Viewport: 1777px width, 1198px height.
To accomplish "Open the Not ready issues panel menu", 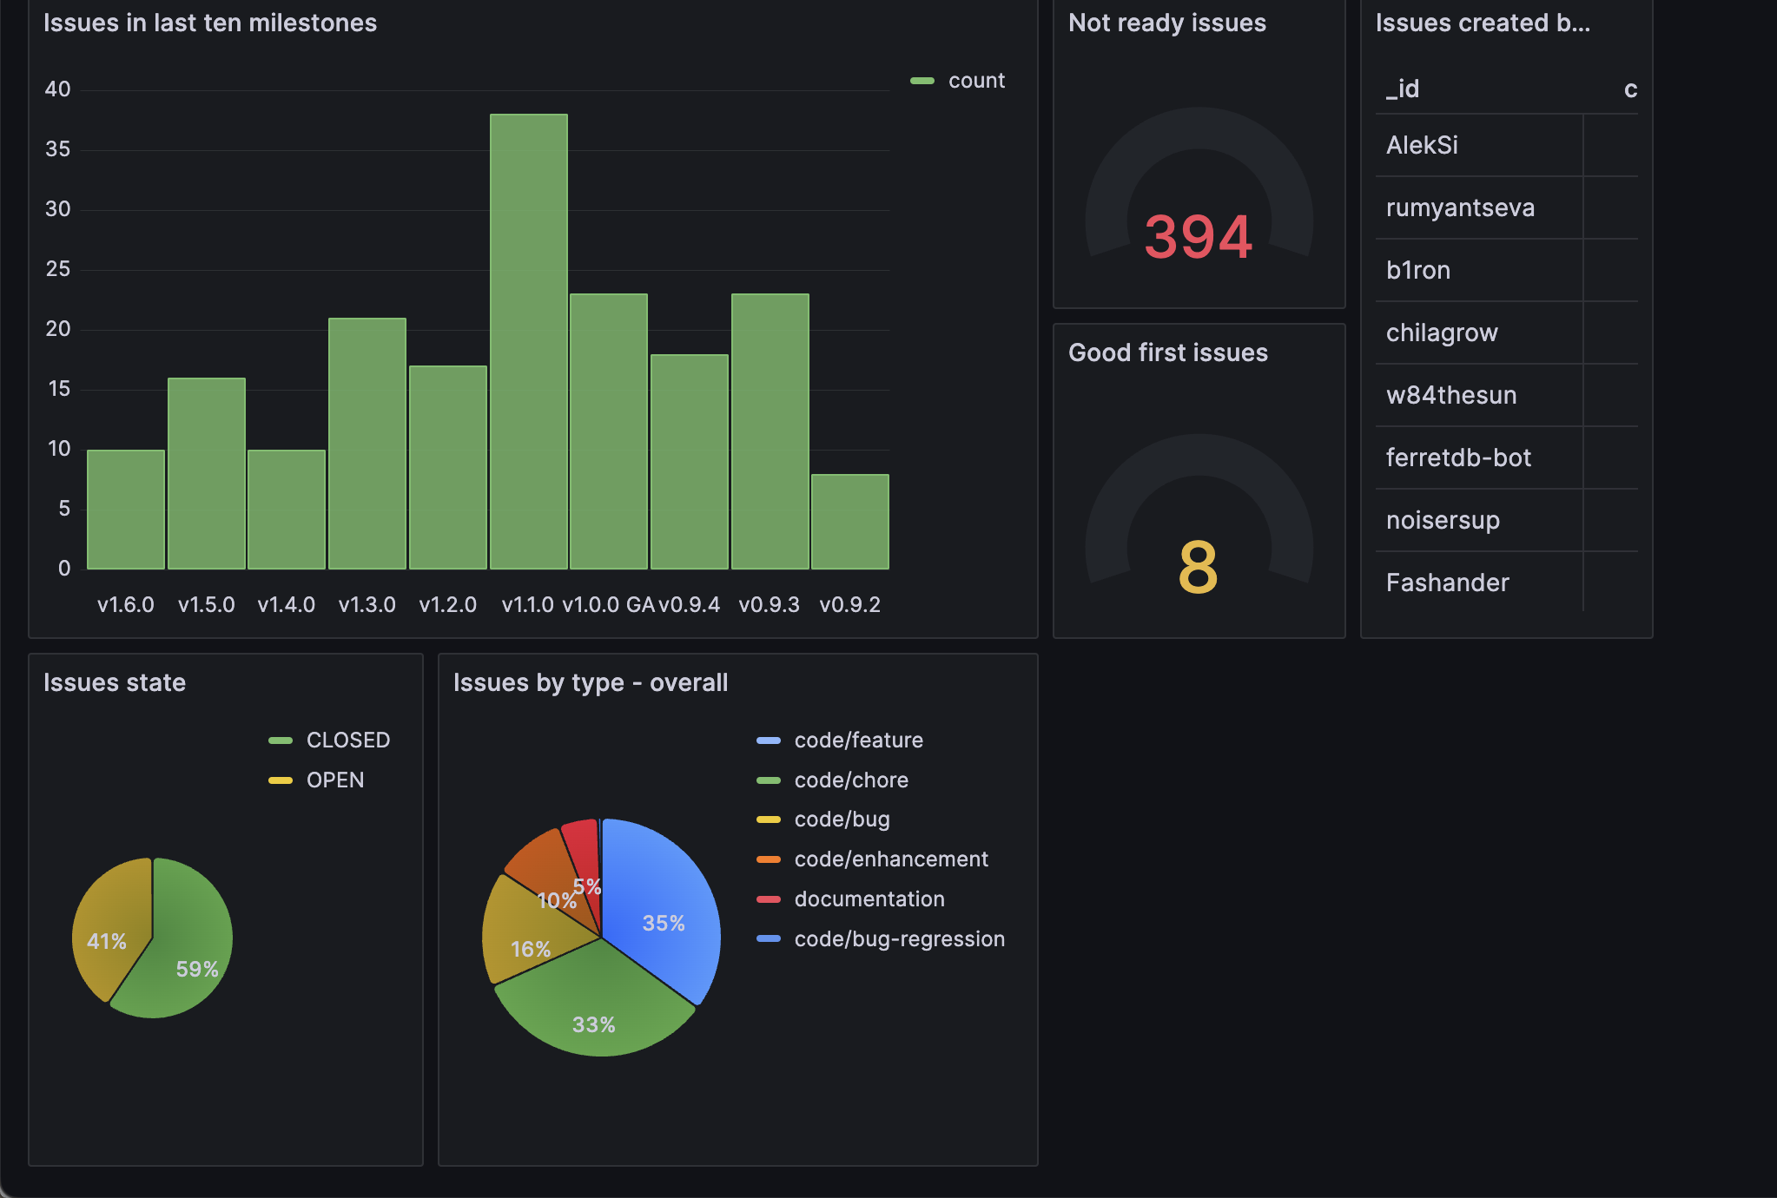I will (1167, 23).
